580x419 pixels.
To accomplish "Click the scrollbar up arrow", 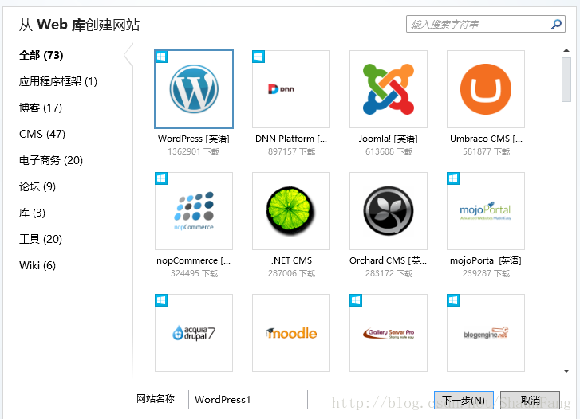I will (x=566, y=50).
